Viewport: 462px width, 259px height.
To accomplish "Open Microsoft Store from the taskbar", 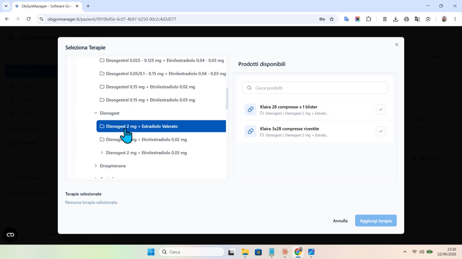I will [258, 252].
